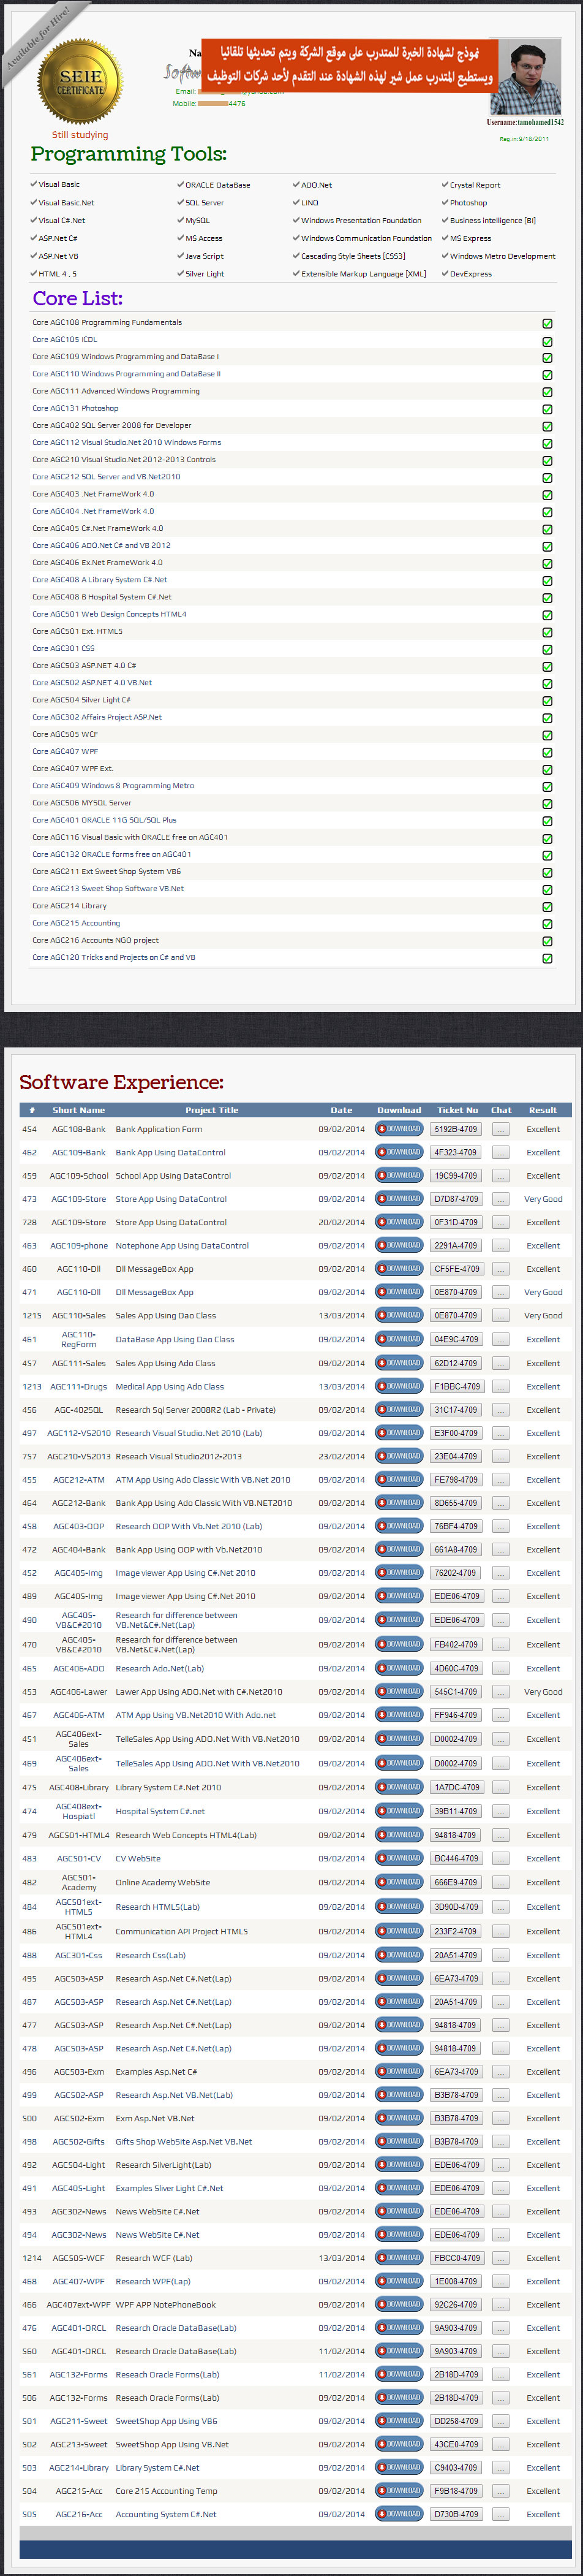
Task: Toggle Core AGC108 Programming Fundamentals checkbox
Action: [x=547, y=324]
